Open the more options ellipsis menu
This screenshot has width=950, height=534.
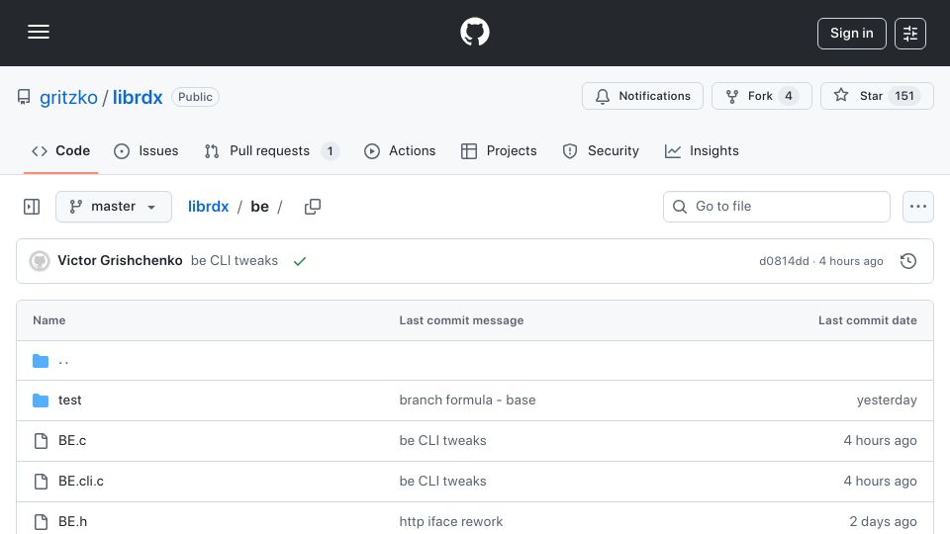point(918,207)
